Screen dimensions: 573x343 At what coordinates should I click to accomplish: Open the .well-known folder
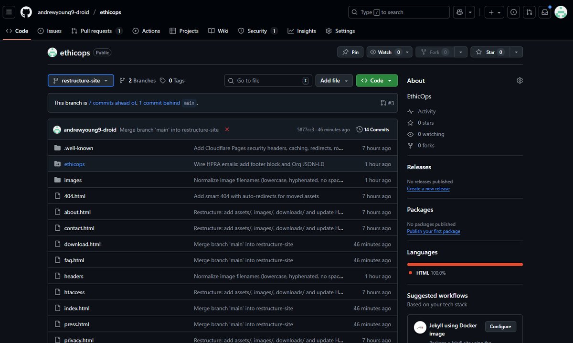click(x=79, y=148)
